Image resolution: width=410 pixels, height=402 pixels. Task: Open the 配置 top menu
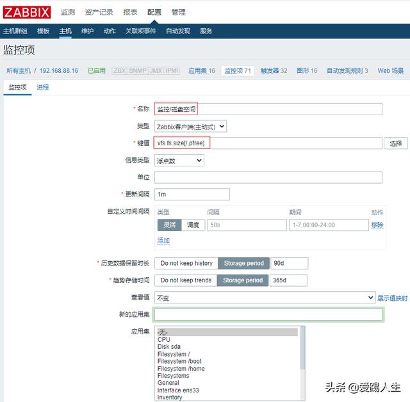(154, 12)
